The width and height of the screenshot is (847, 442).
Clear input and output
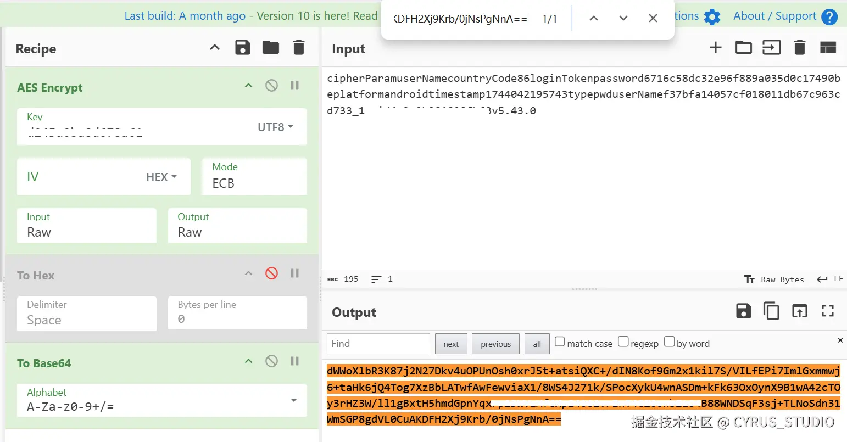coord(800,48)
